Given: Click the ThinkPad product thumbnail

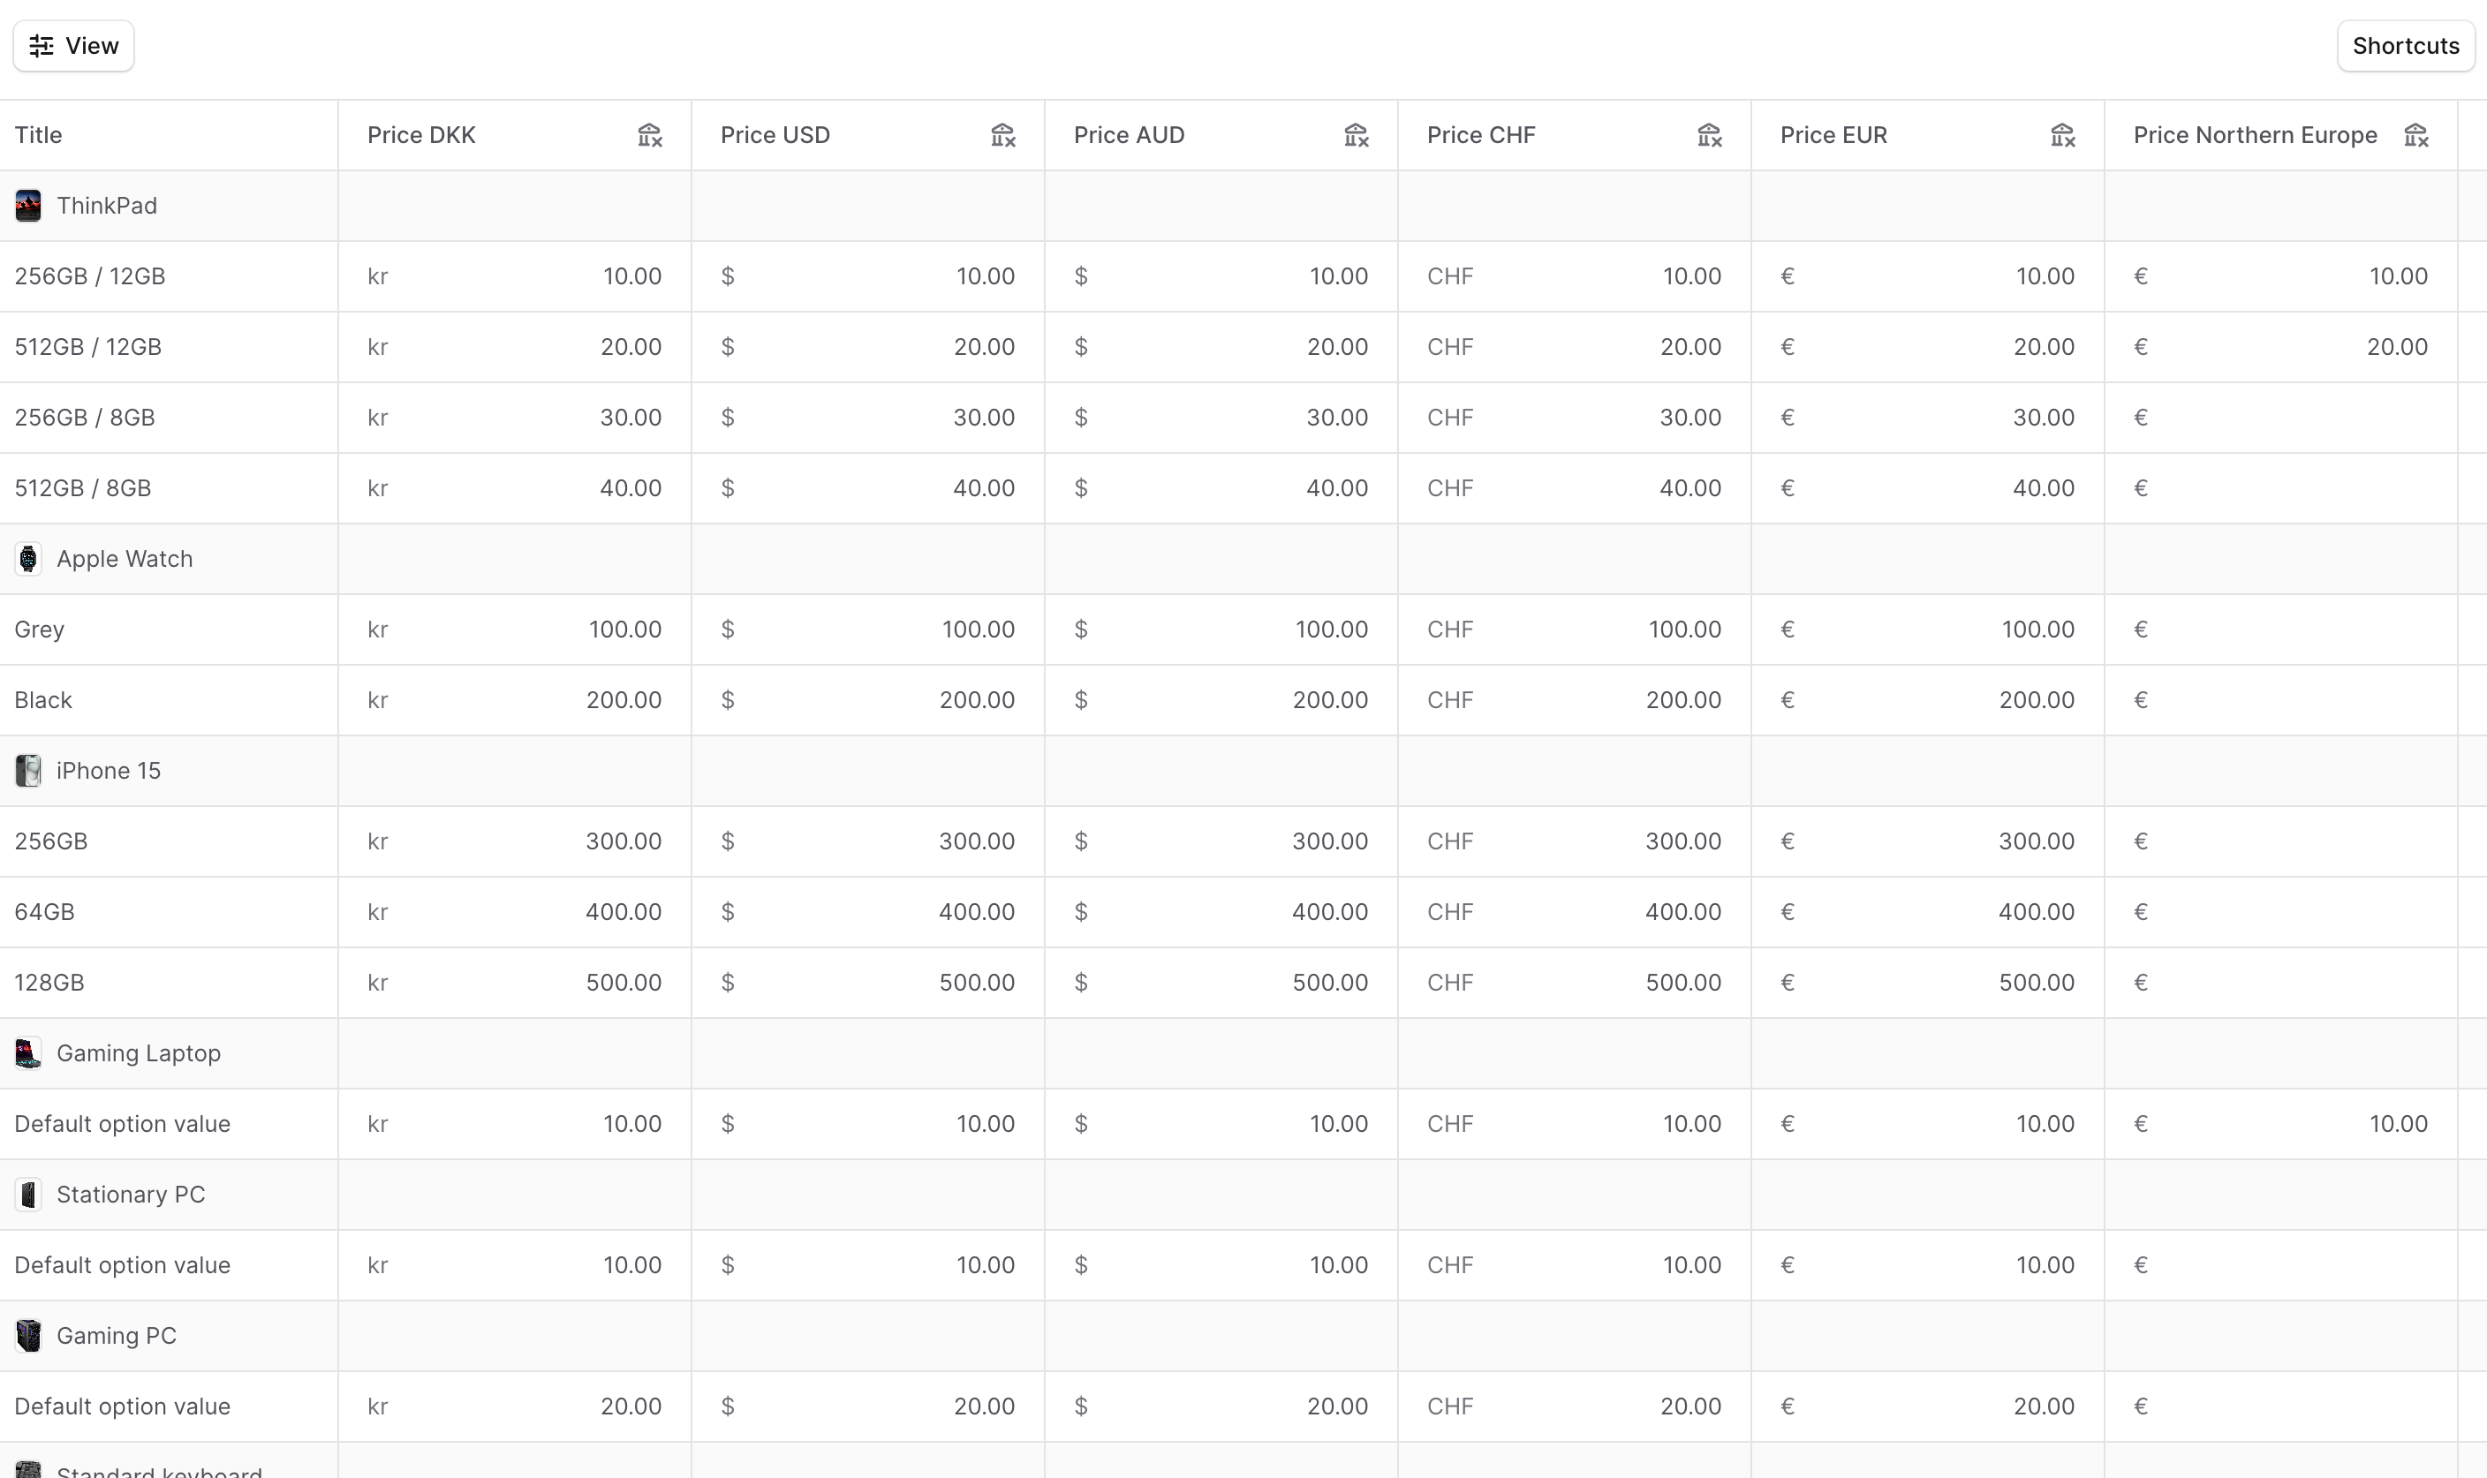Looking at the screenshot, I should tap(28, 207).
